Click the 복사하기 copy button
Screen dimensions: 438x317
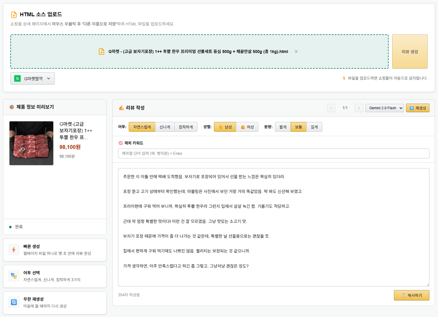(412, 295)
